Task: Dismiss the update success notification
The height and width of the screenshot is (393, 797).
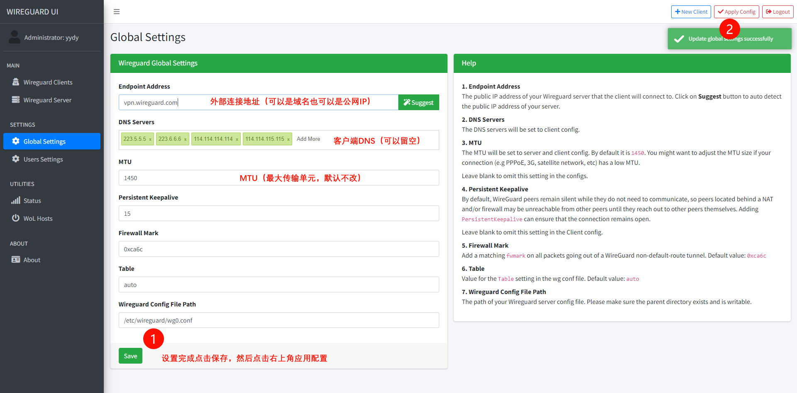Action: pyautogui.click(x=729, y=39)
